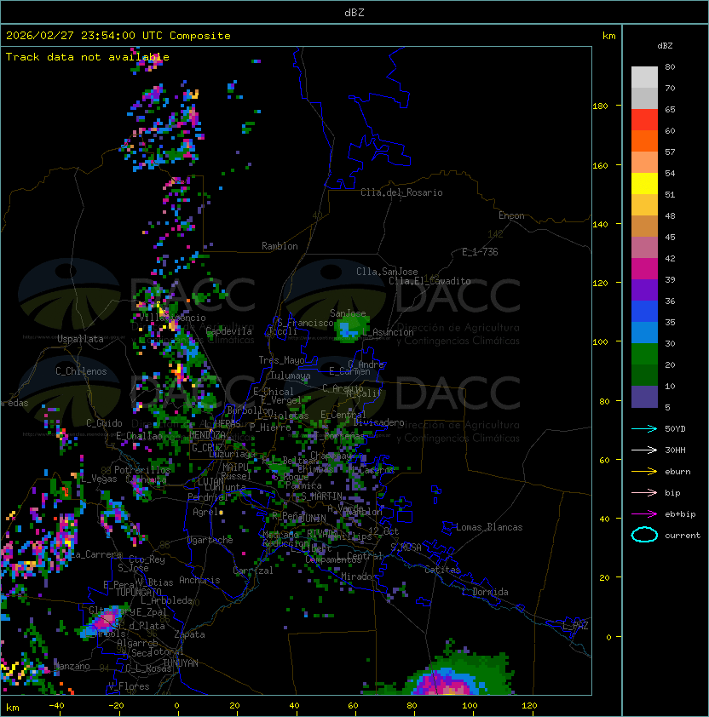The image size is (709, 717).
Task: Click the blue radar echo east of SanJose
Action: pos(347,330)
